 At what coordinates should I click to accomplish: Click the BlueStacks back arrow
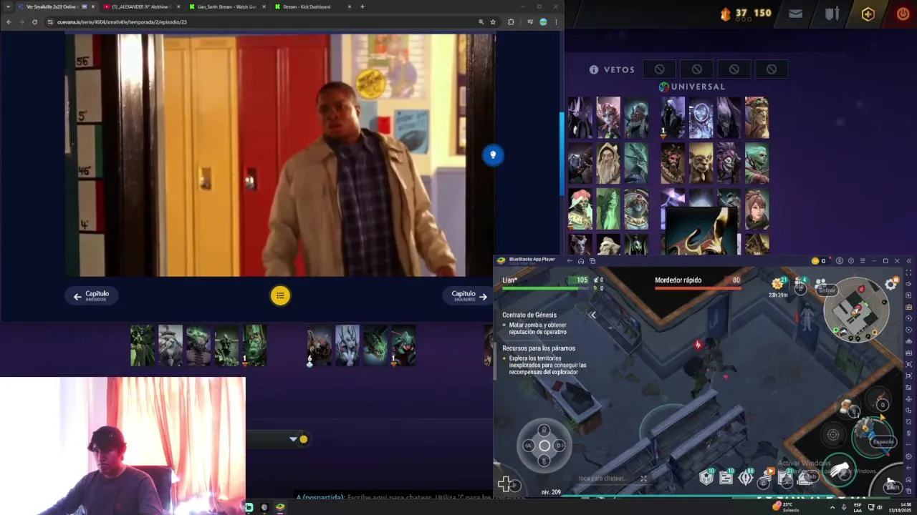click(x=570, y=261)
